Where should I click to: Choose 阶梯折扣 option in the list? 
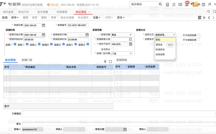tap(165, 50)
